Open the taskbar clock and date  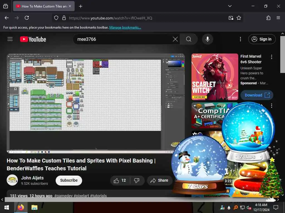coord(261,207)
